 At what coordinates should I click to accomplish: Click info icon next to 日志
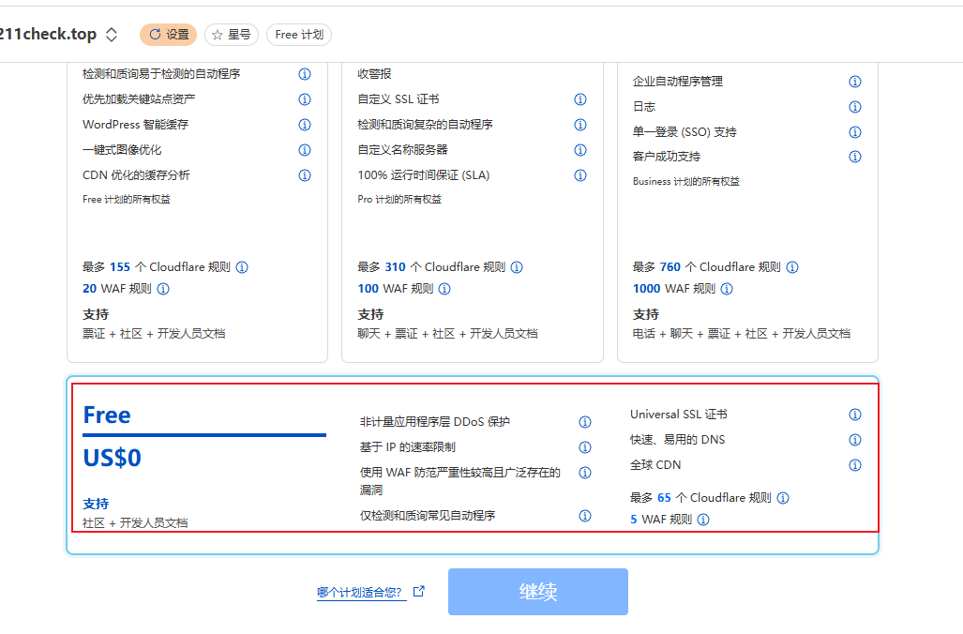[855, 107]
